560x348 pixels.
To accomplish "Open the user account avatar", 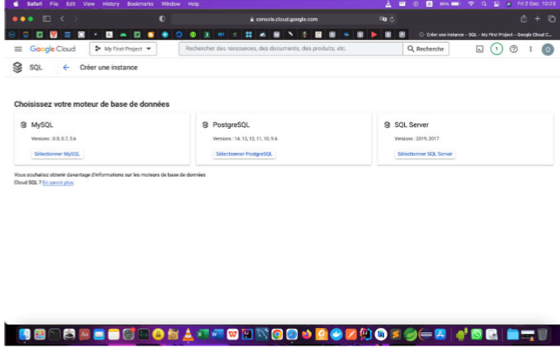I will [x=548, y=50].
